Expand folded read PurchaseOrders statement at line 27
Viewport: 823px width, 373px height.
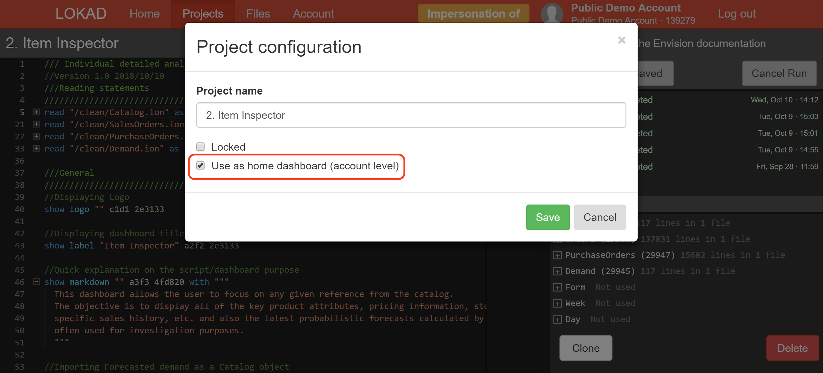(36, 136)
